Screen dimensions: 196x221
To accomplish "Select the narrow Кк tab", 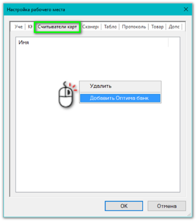I will tap(30, 27).
